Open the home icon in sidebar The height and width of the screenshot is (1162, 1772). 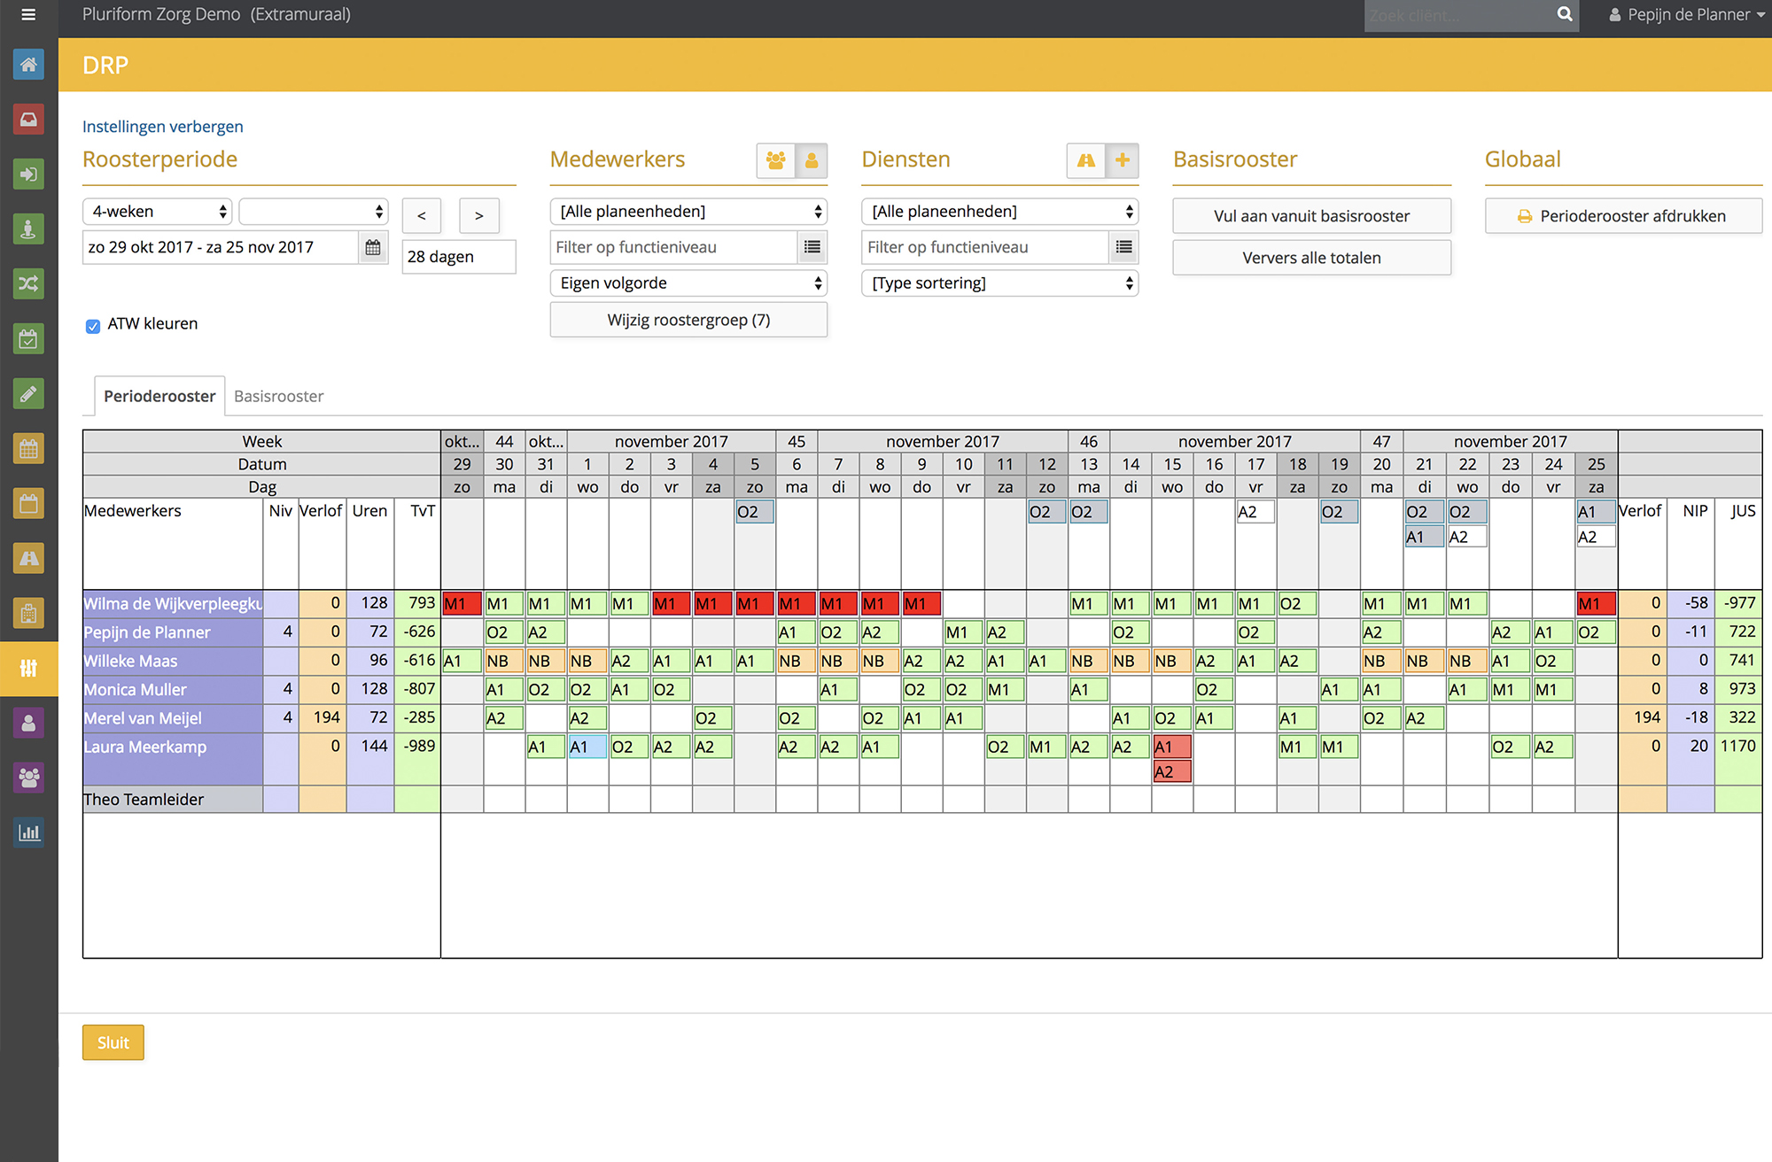28,65
